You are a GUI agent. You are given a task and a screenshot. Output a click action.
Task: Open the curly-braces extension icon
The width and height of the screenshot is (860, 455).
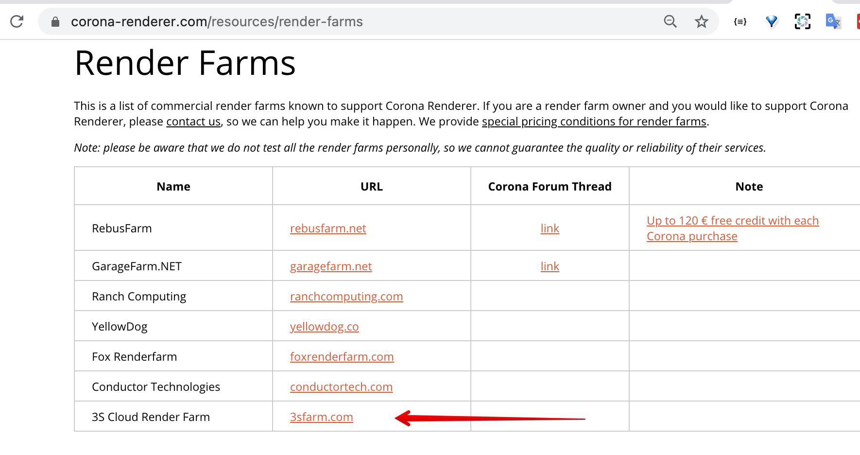click(740, 21)
